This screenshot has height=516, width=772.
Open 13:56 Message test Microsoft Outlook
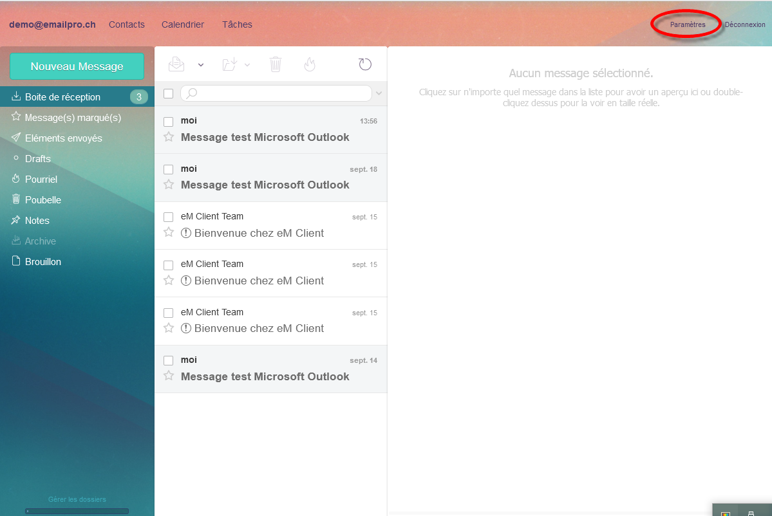[x=271, y=130]
